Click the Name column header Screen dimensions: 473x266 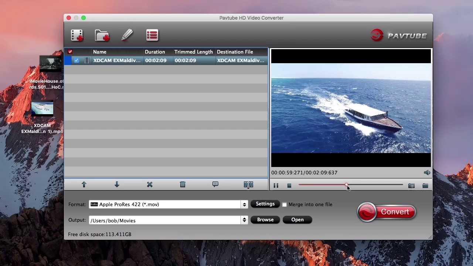click(118, 52)
